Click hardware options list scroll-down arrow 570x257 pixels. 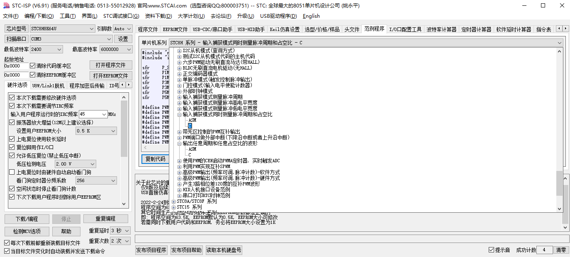point(124,204)
